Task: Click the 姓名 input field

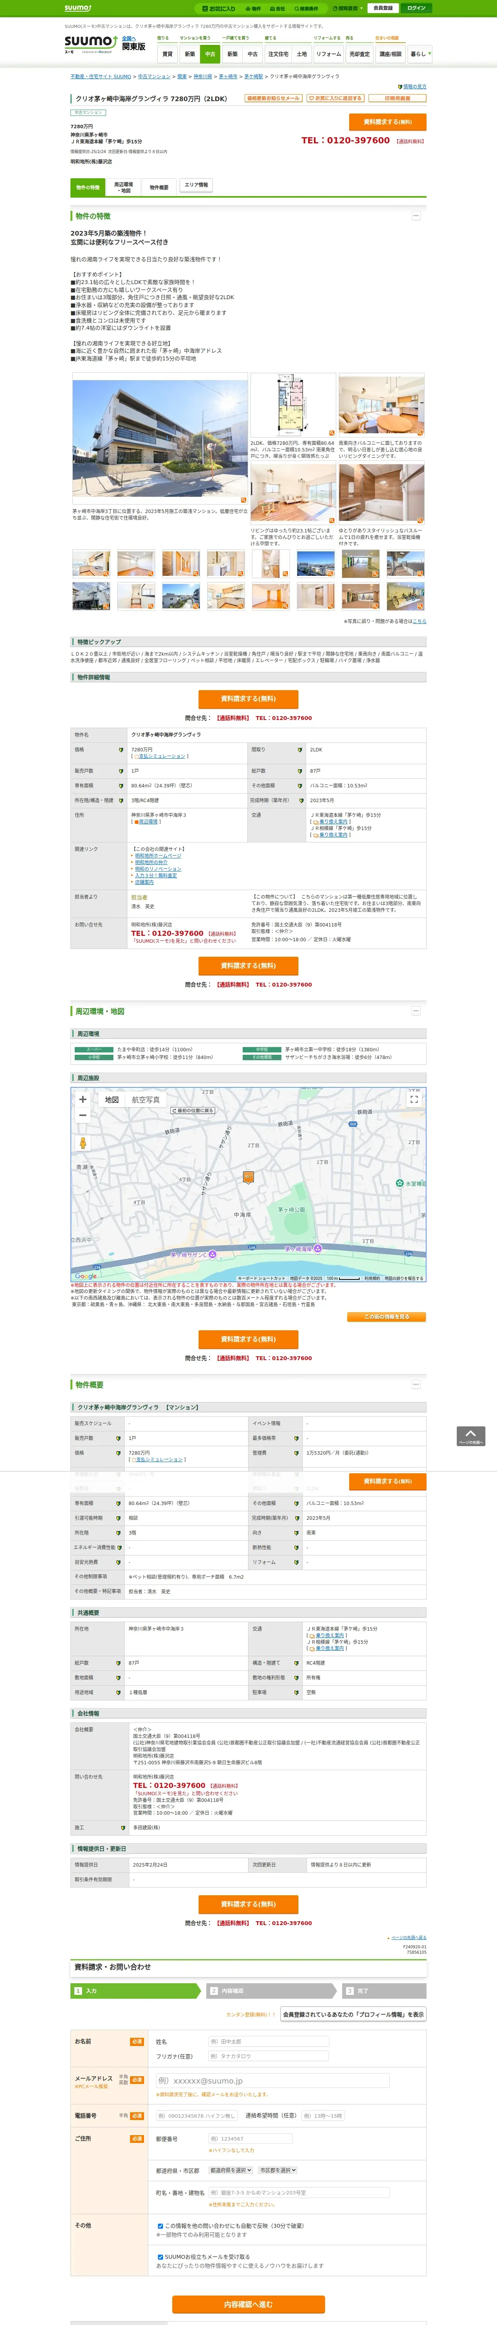Action: (269, 2042)
